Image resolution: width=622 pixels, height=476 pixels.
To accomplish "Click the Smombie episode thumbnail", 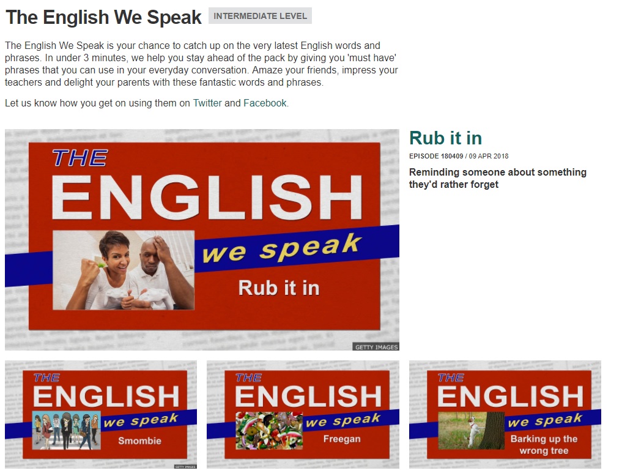I will click(101, 414).
